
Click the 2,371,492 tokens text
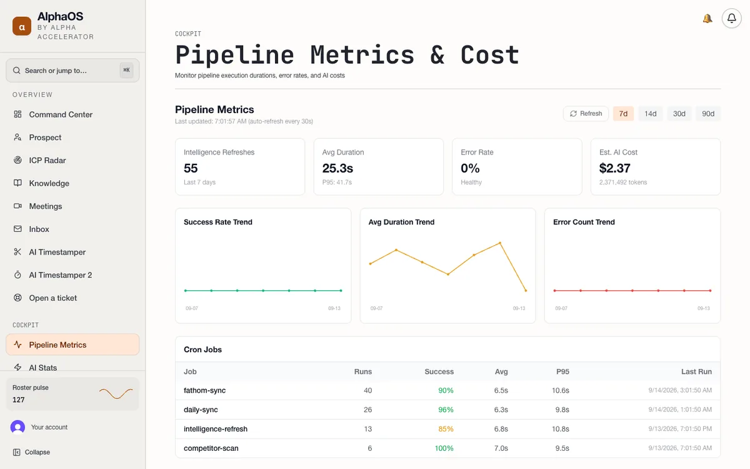623,183
